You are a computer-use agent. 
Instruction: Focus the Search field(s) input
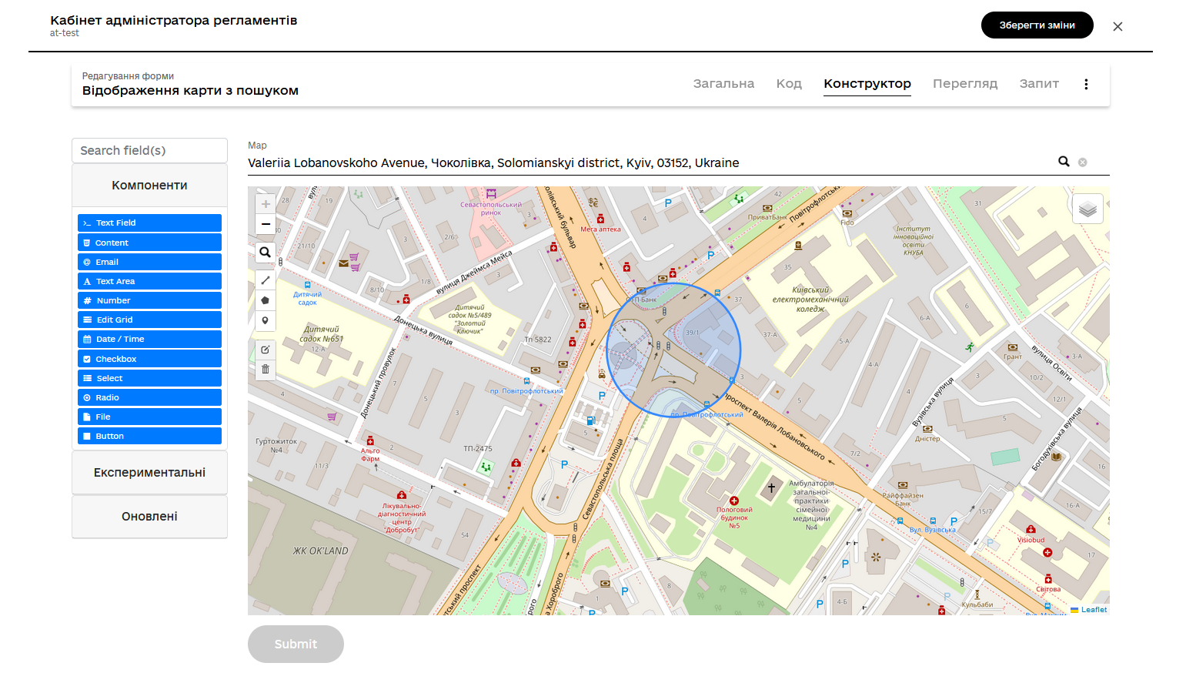click(x=149, y=151)
